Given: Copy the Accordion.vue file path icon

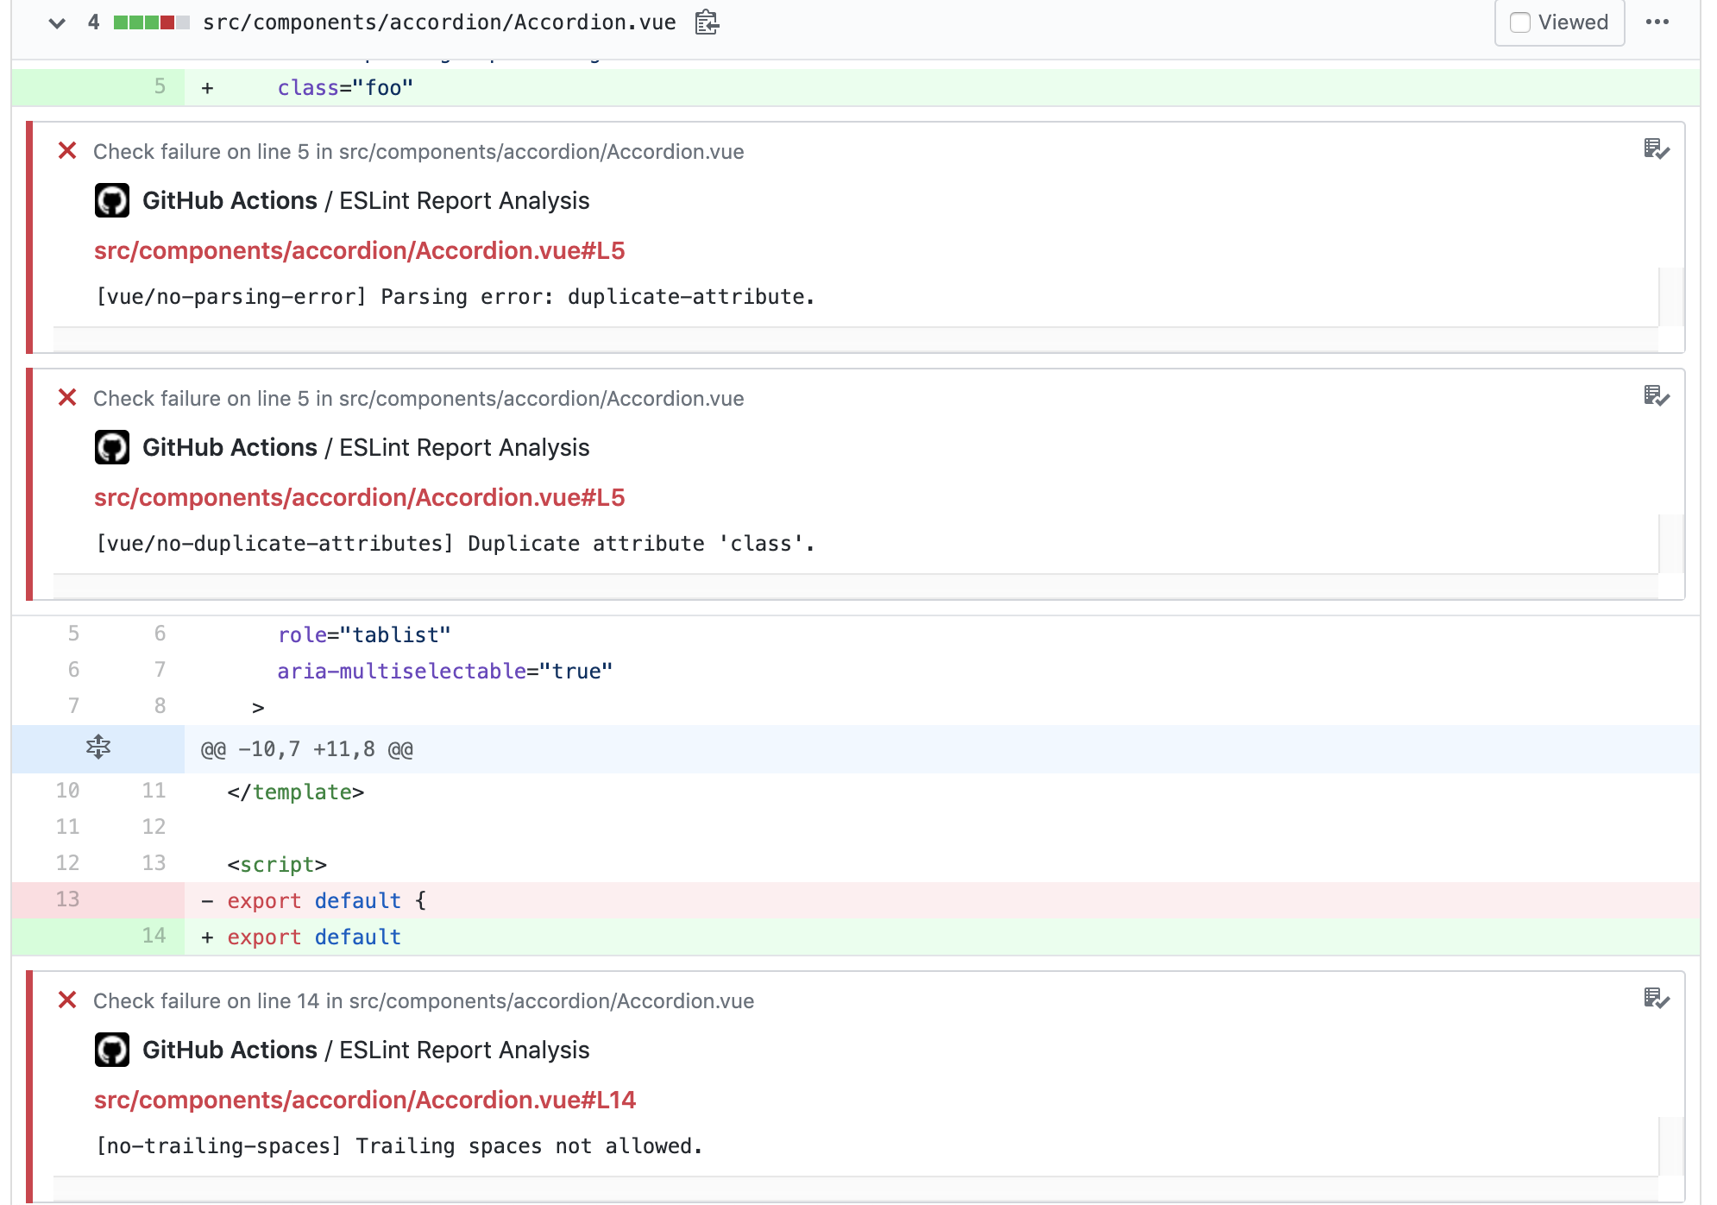Looking at the screenshot, I should [707, 22].
